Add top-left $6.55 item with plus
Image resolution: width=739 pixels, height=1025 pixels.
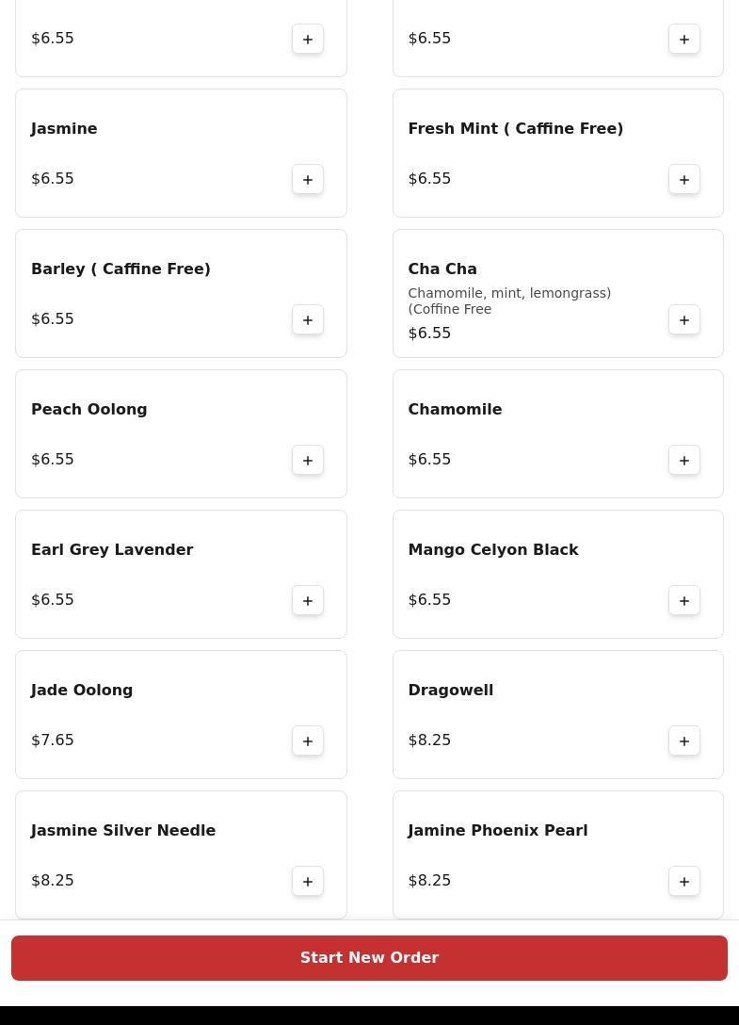point(308,40)
